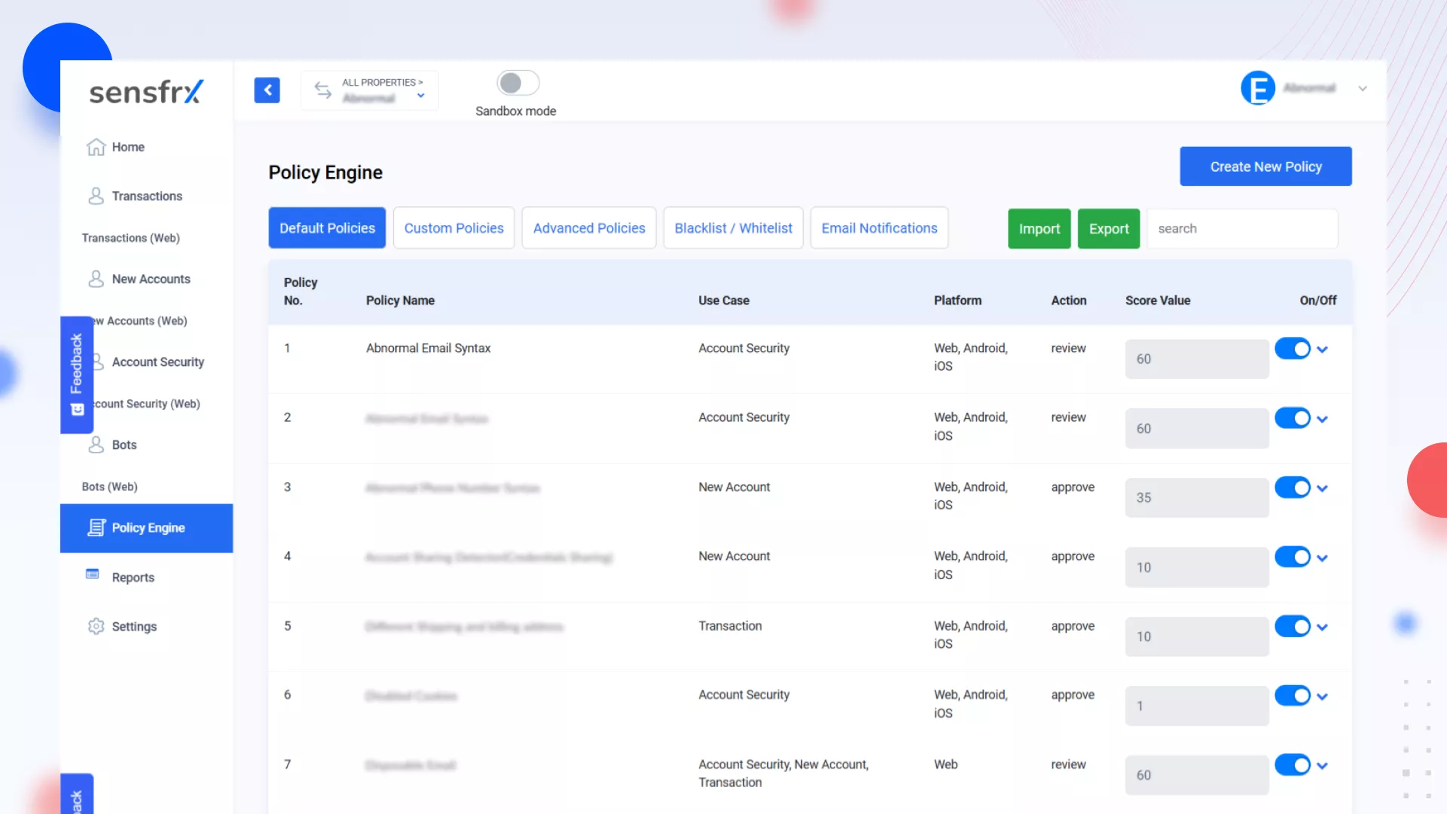The width and height of the screenshot is (1447, 814).
Task: Click the Reports card icon
Action: click(x=93, y=574)
